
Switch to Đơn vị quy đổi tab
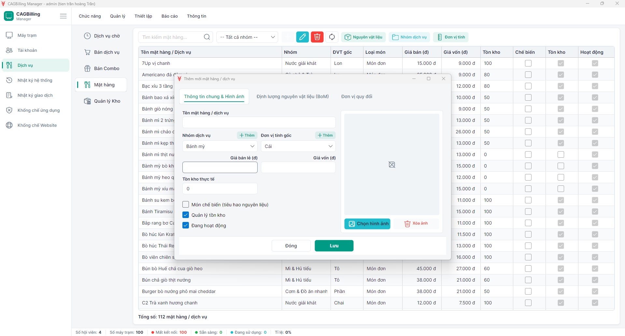click(357, 96)
